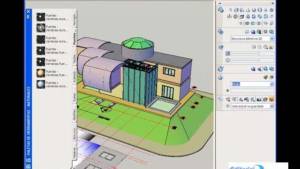Toggle the light list icon with yellow bulb

click(x=271, y=47)
